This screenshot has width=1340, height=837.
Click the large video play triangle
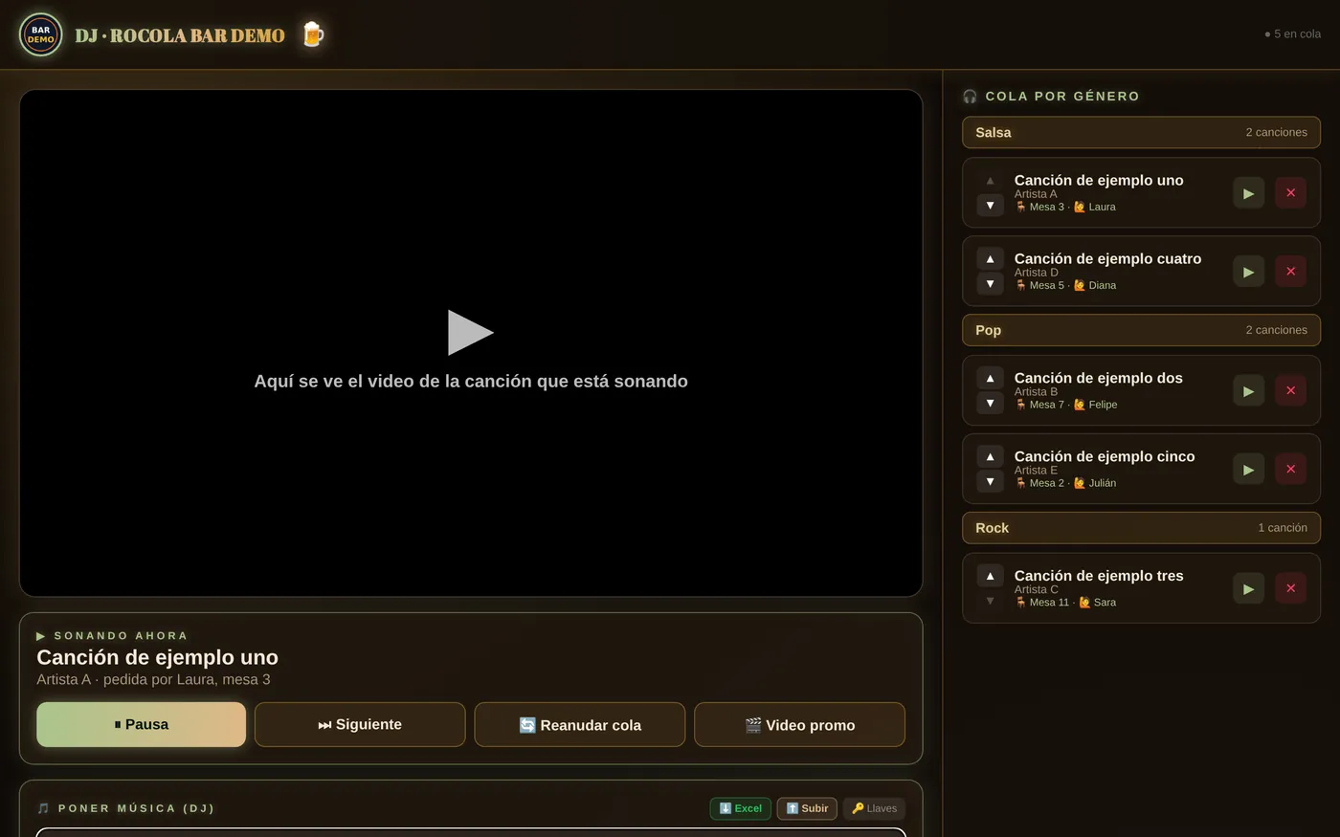(470, 332)
